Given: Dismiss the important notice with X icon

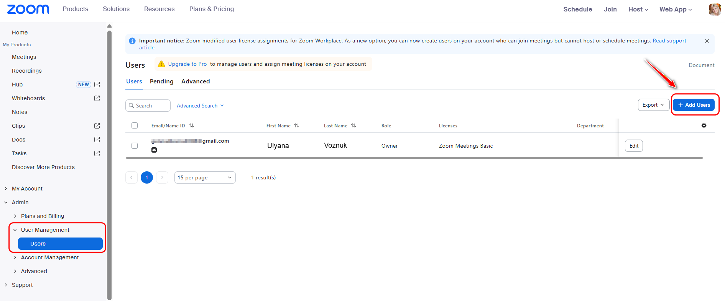Looking at the screenshot, I should coord(707,41).
